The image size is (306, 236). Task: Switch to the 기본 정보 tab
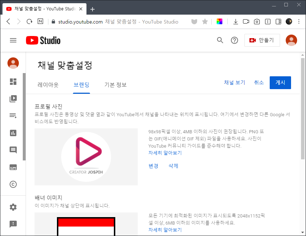(x=115, y=85)
